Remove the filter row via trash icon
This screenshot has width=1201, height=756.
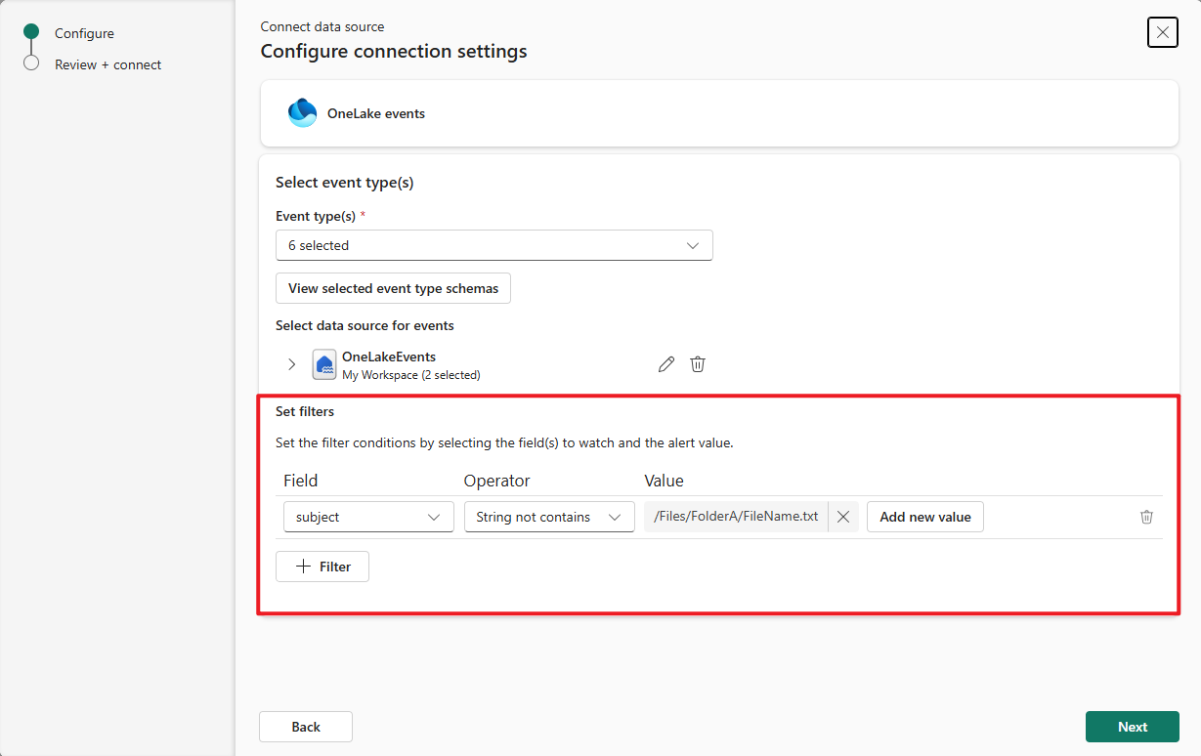[1146, 516]
